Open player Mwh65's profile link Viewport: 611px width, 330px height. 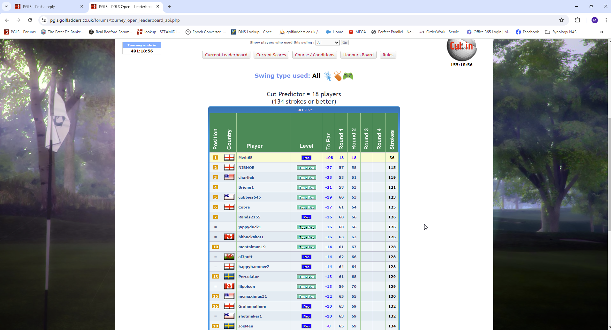[245, 158]
